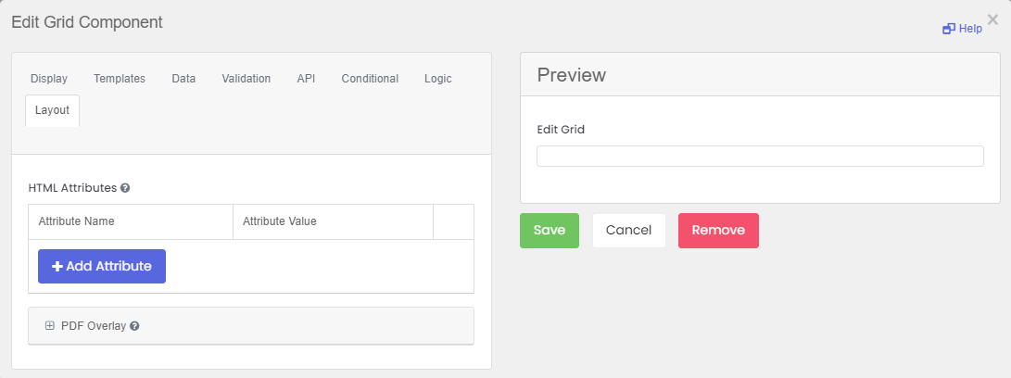Select the Layout tab
The height and width of the screenshot is (378, 1011).
(x=52, y=110)
